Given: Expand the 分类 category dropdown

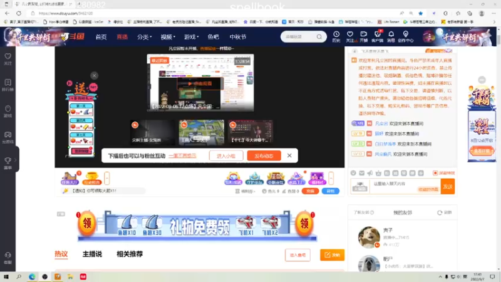Looking at the screenshot, I should point(144,37).
